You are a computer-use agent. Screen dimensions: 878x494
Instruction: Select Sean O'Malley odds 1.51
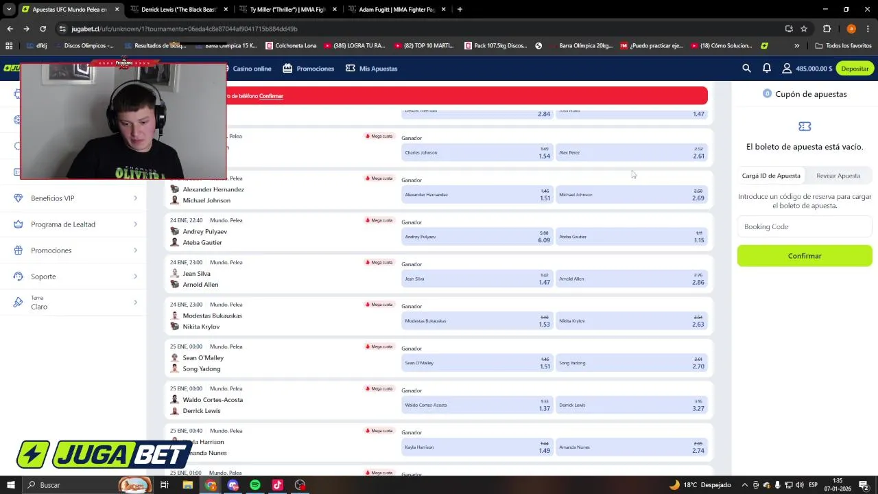pyautogui.click(x=477, y=363)
